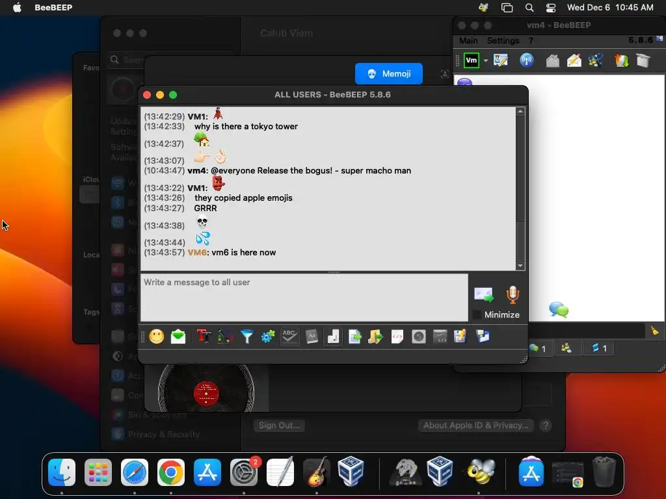
Task: Change chat font with the red T icon
Action: (204, 337)
